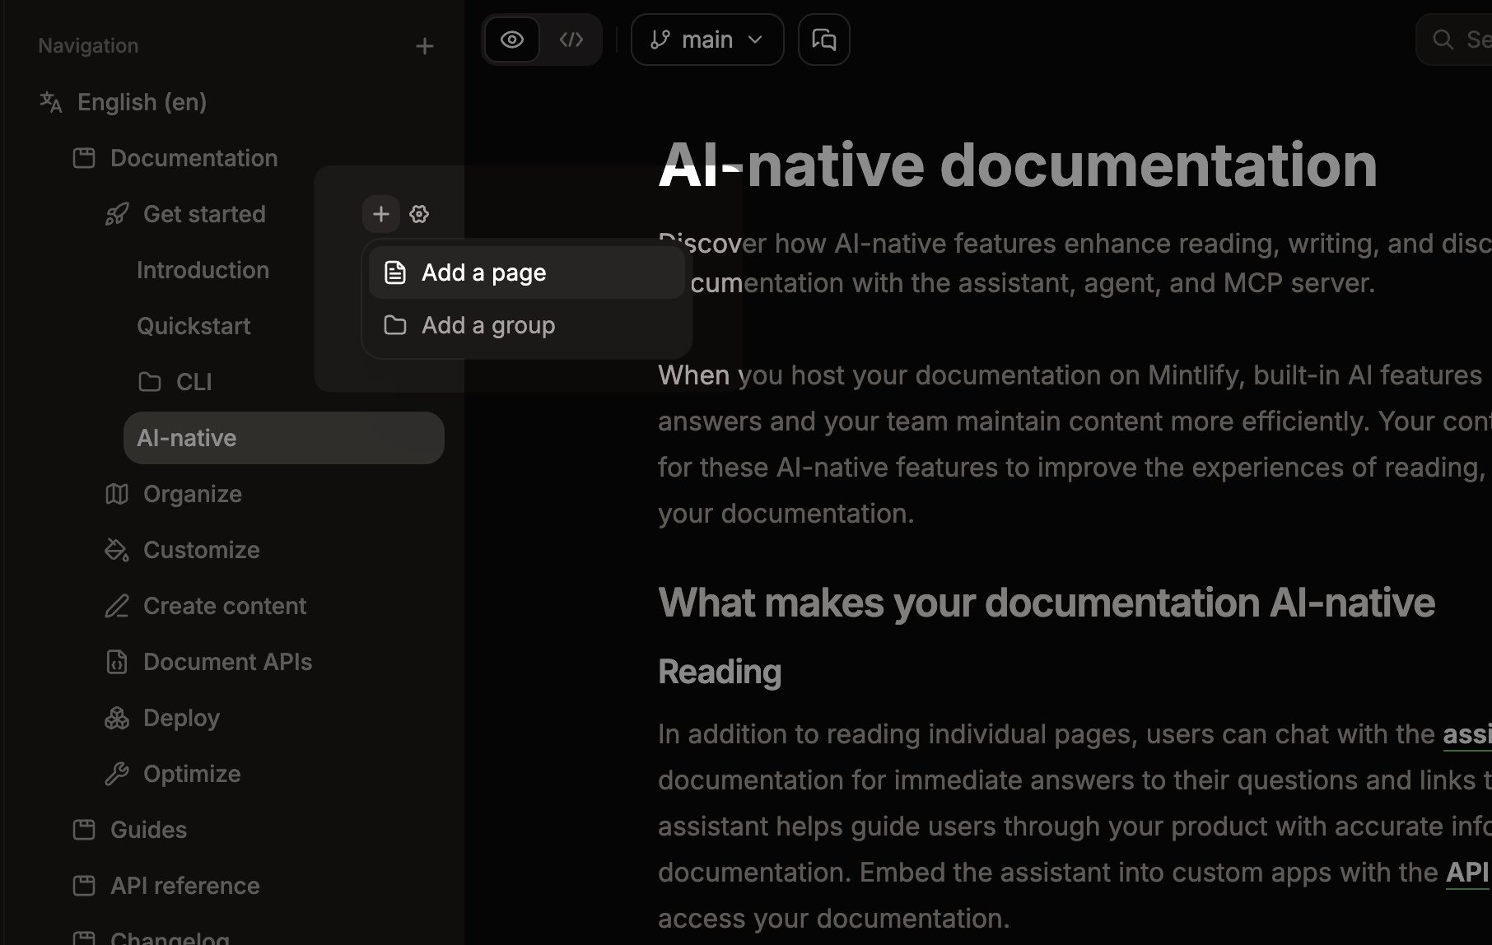Viewport: 1492px width, 945px height.
Task: Click the plus icon beside Navigation header
Action: tap(425, 46)
